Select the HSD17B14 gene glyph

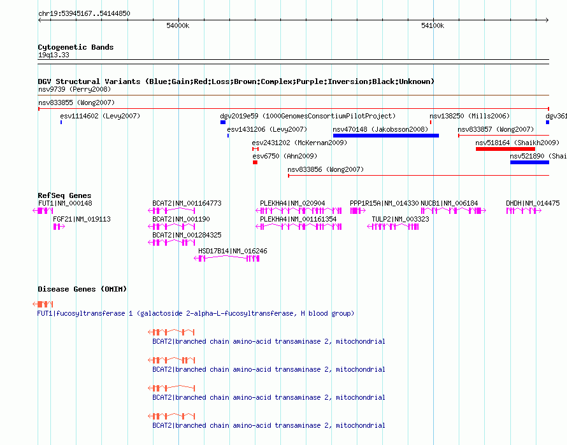227,258
